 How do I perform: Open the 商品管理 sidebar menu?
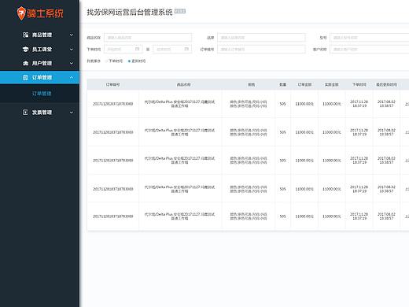[39, 35]
